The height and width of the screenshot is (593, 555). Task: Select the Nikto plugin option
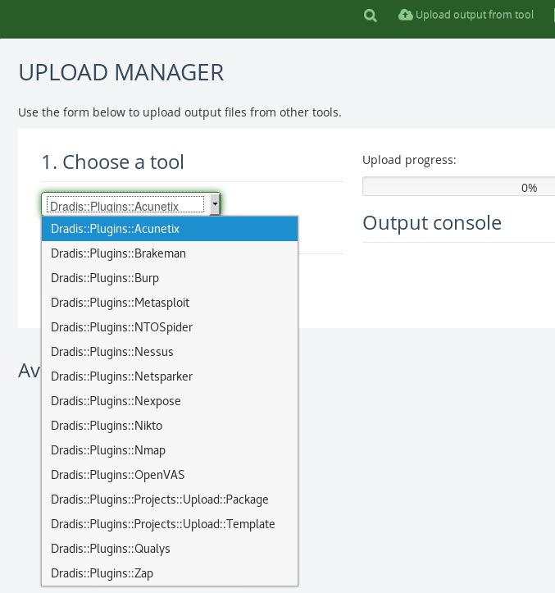tap(170, 426)
